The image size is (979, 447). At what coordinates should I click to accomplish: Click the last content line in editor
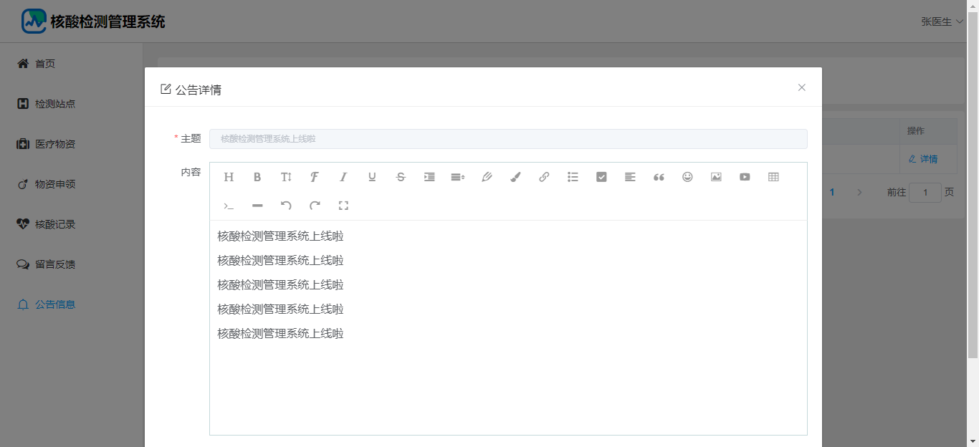[x=281, y=334]
